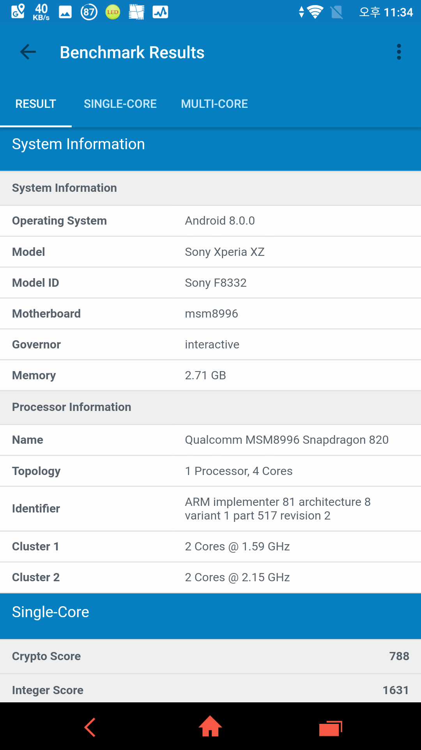Select the Cluster 1 label
The height and width of the screenshot is (750, 421).
35,546
